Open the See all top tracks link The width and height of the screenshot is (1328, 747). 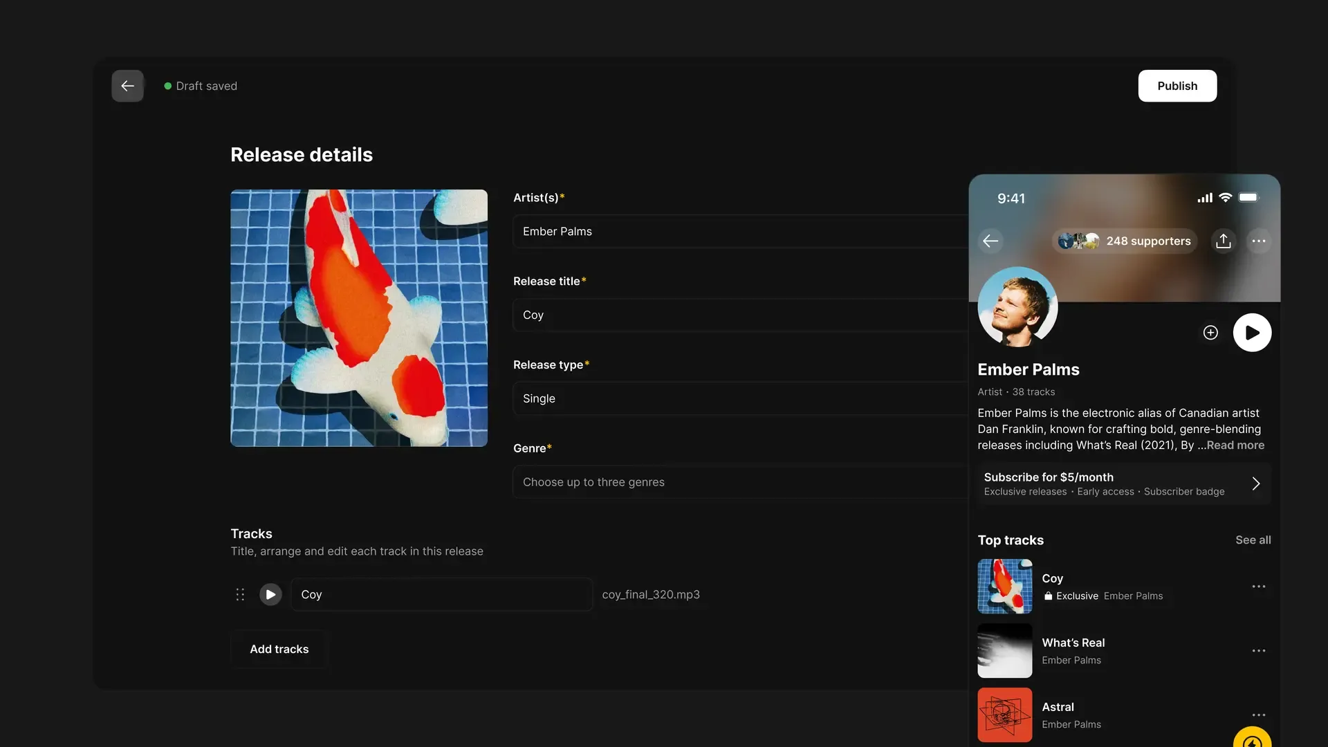(x=1253, y=540)
